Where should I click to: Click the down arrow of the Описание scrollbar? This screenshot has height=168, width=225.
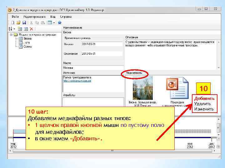click(219, 68)
